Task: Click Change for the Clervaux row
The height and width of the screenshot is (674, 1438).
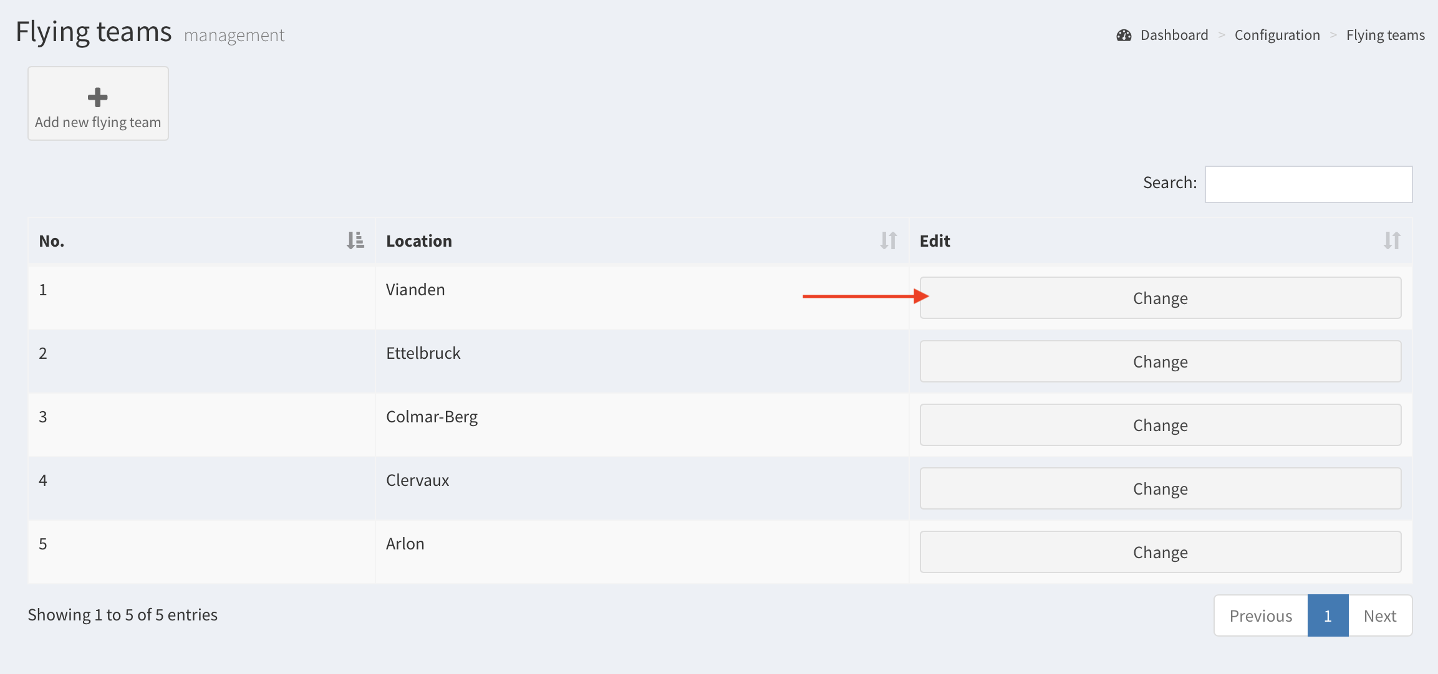Action: pyautogui.click(x=1160, y=488)
